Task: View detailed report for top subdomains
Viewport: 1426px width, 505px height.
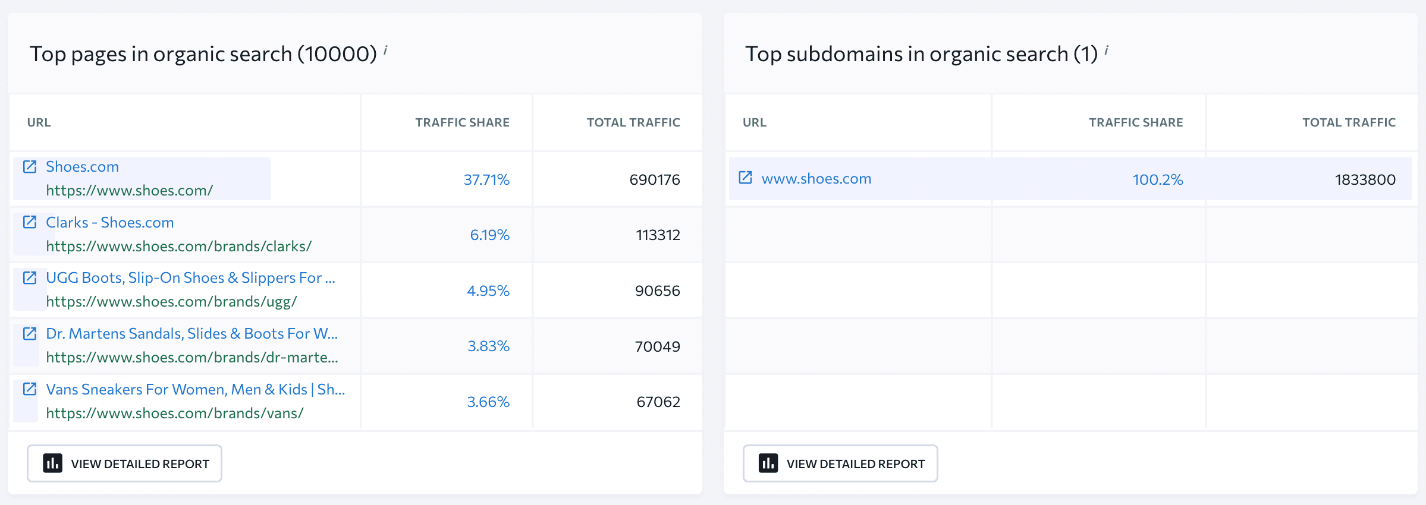Action: point(840,463)
